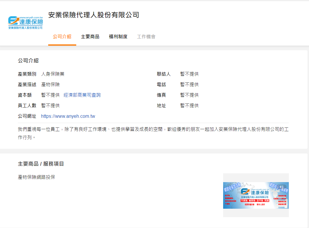The height and width of the screenshot is (228, 309).
Task: Click the 聯絡人 label
Action: pyautogui.click(x=164, y=74)
